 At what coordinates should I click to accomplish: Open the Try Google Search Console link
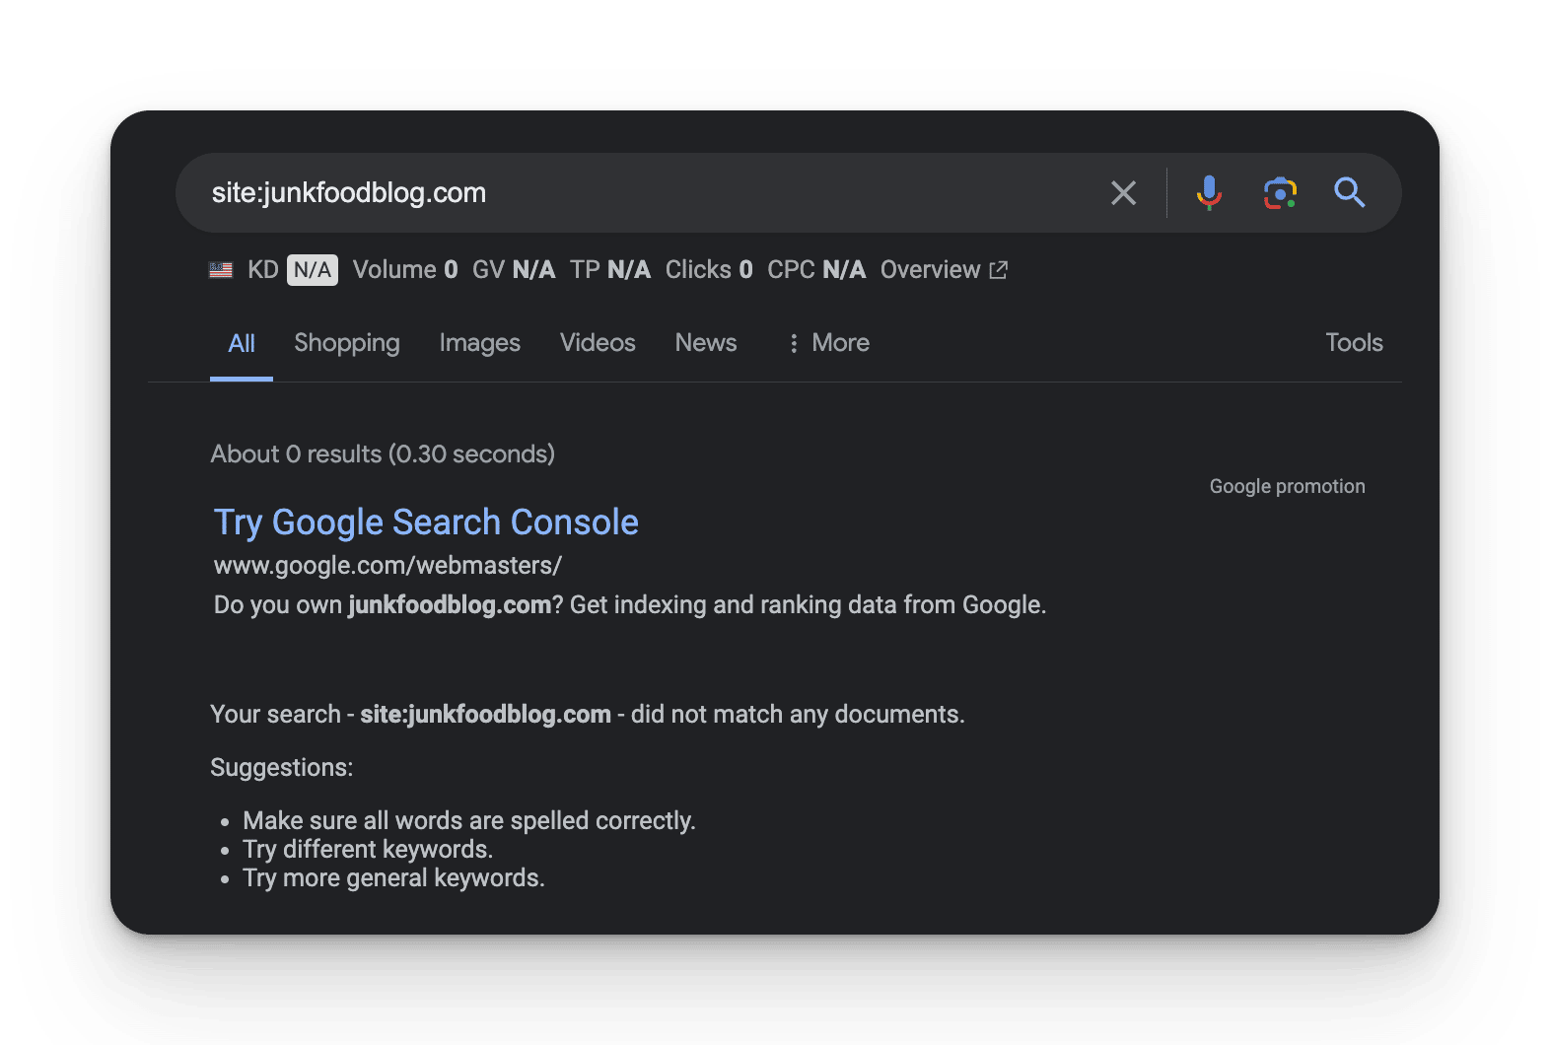tap(426, 522)
